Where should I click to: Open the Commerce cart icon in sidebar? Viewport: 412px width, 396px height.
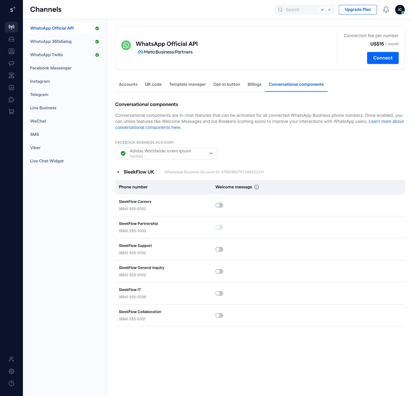[x=11, y=112]
